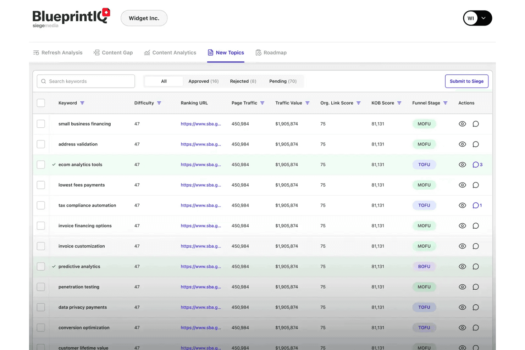
Task: Tick the select-all checkbox in table header
Action: (41, 103)
